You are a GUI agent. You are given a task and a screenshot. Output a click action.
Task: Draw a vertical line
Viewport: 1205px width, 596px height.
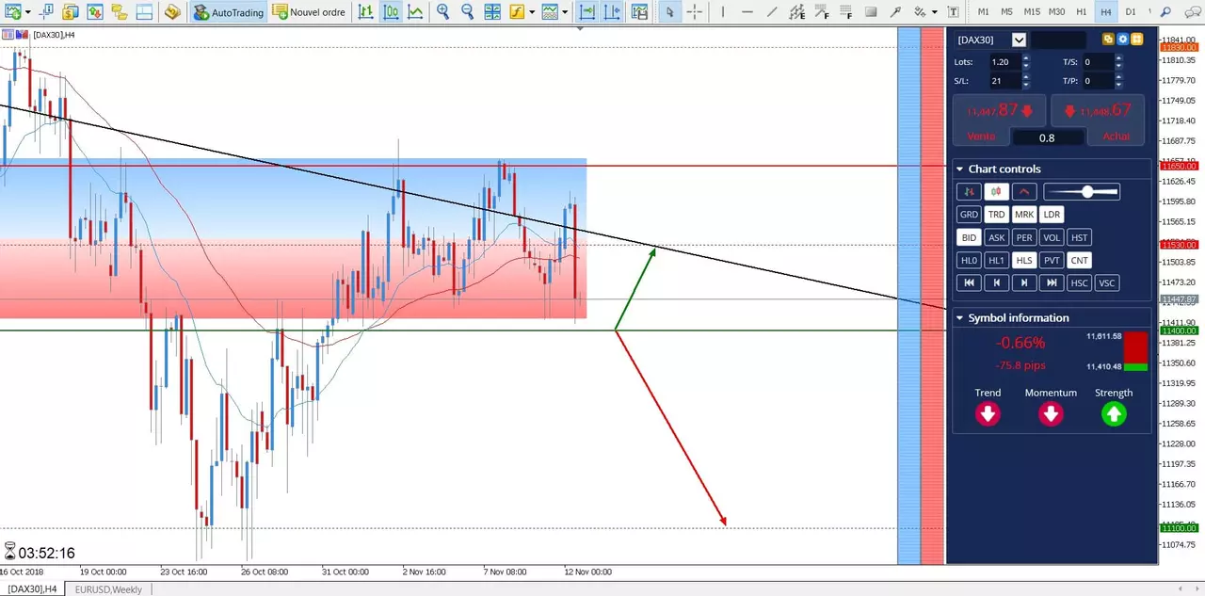click(723, 12)
